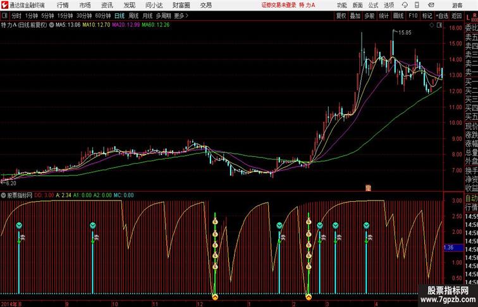Open the 选项 menu
The image size is (478, 307).
389,5
